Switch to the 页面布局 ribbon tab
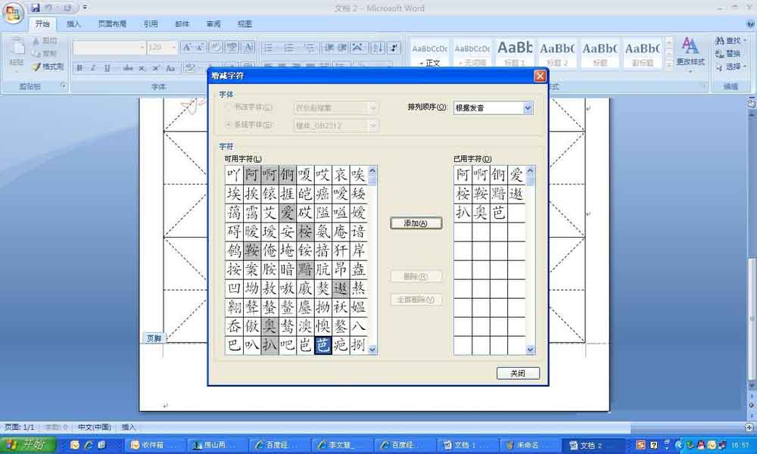 pos(112,23)
